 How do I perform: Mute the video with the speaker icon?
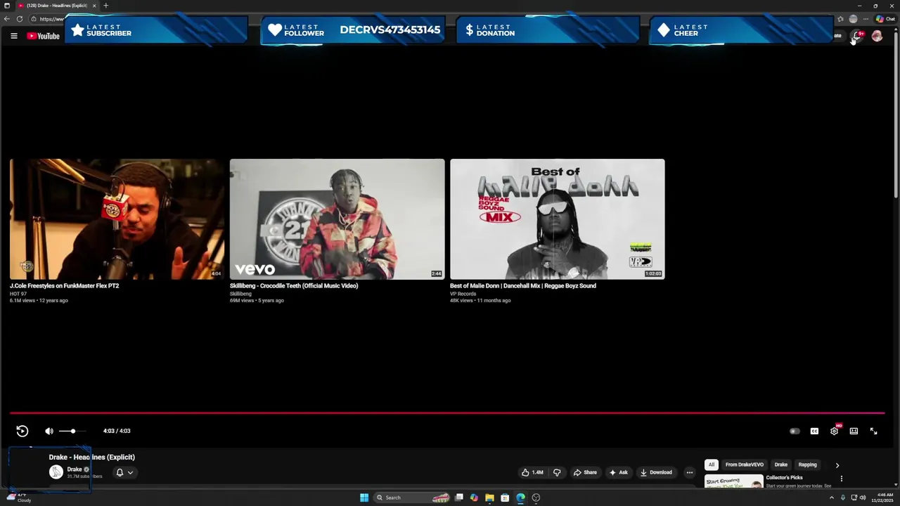click(x=49, y=431)
